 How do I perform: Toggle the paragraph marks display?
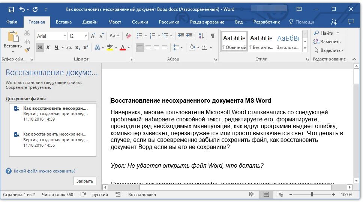click(x=212, y=36)
